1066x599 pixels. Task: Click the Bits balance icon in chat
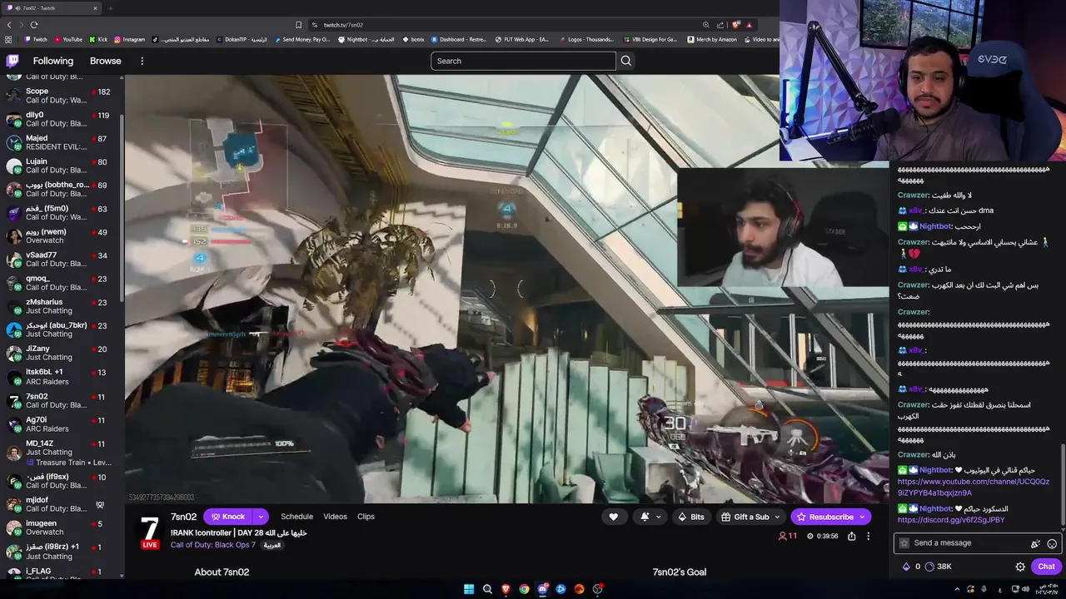tap(906, 567)
